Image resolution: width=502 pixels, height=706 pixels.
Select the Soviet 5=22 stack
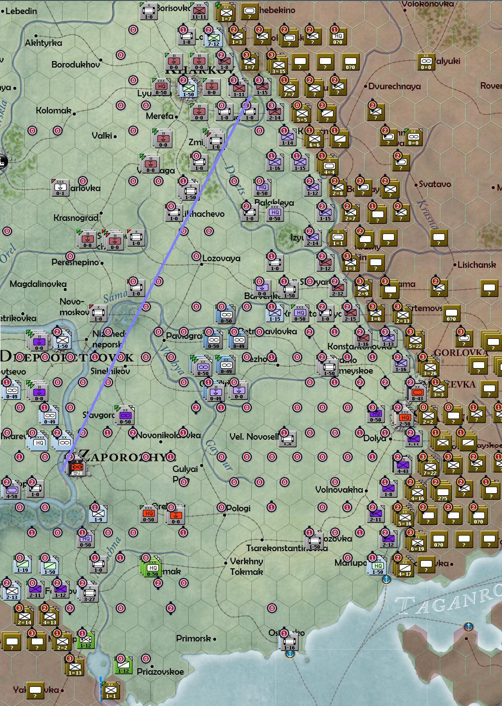click(x=415, y=341)
